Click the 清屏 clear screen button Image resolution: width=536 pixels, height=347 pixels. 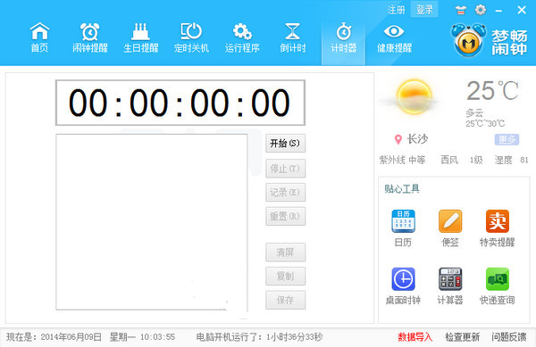[x=286, y=252]
